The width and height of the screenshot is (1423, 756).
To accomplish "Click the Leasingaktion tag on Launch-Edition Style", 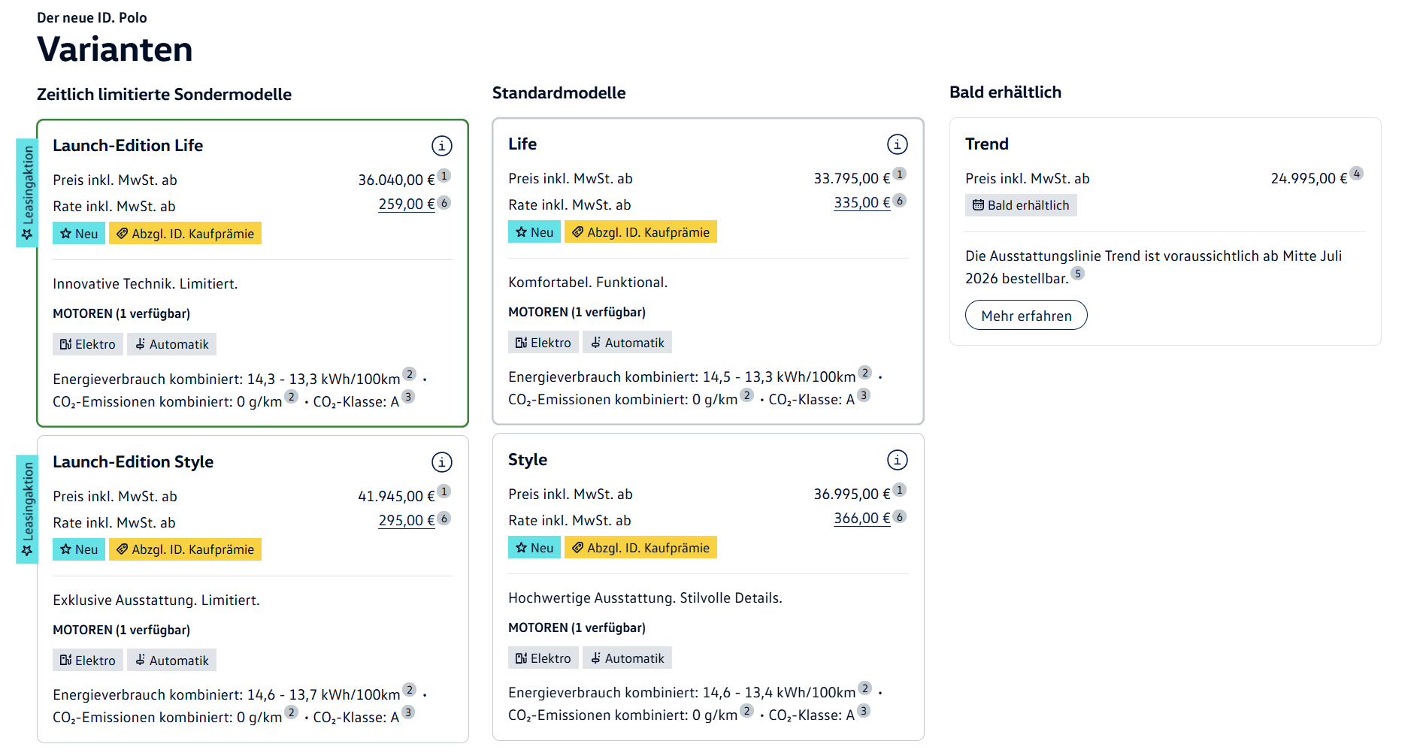I will pos(28,510).
